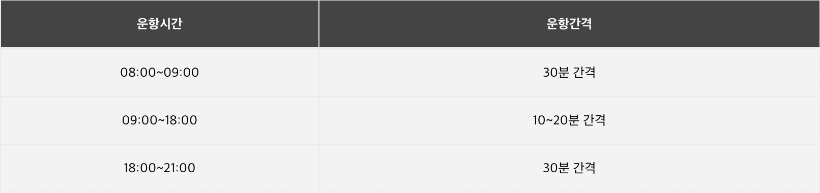Choose the top data row time text
820x193 pixels.
tap(160, 72)
